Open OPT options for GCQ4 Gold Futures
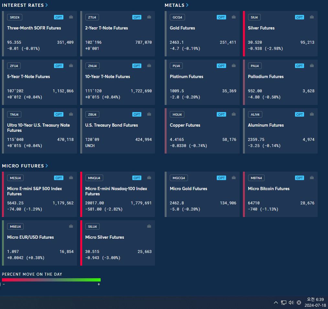The width and height of the screenshot is (328, 309). click(221, 17)
